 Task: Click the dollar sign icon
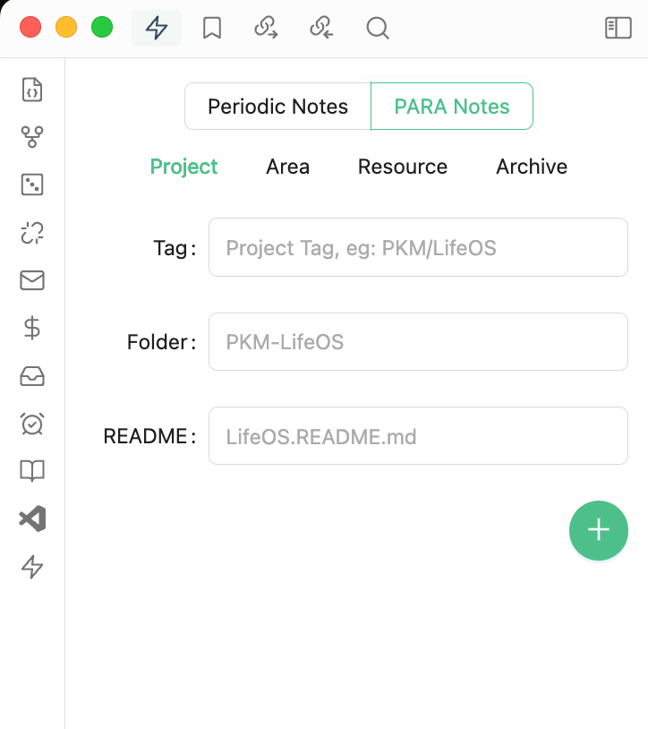(x=32, y=328)
